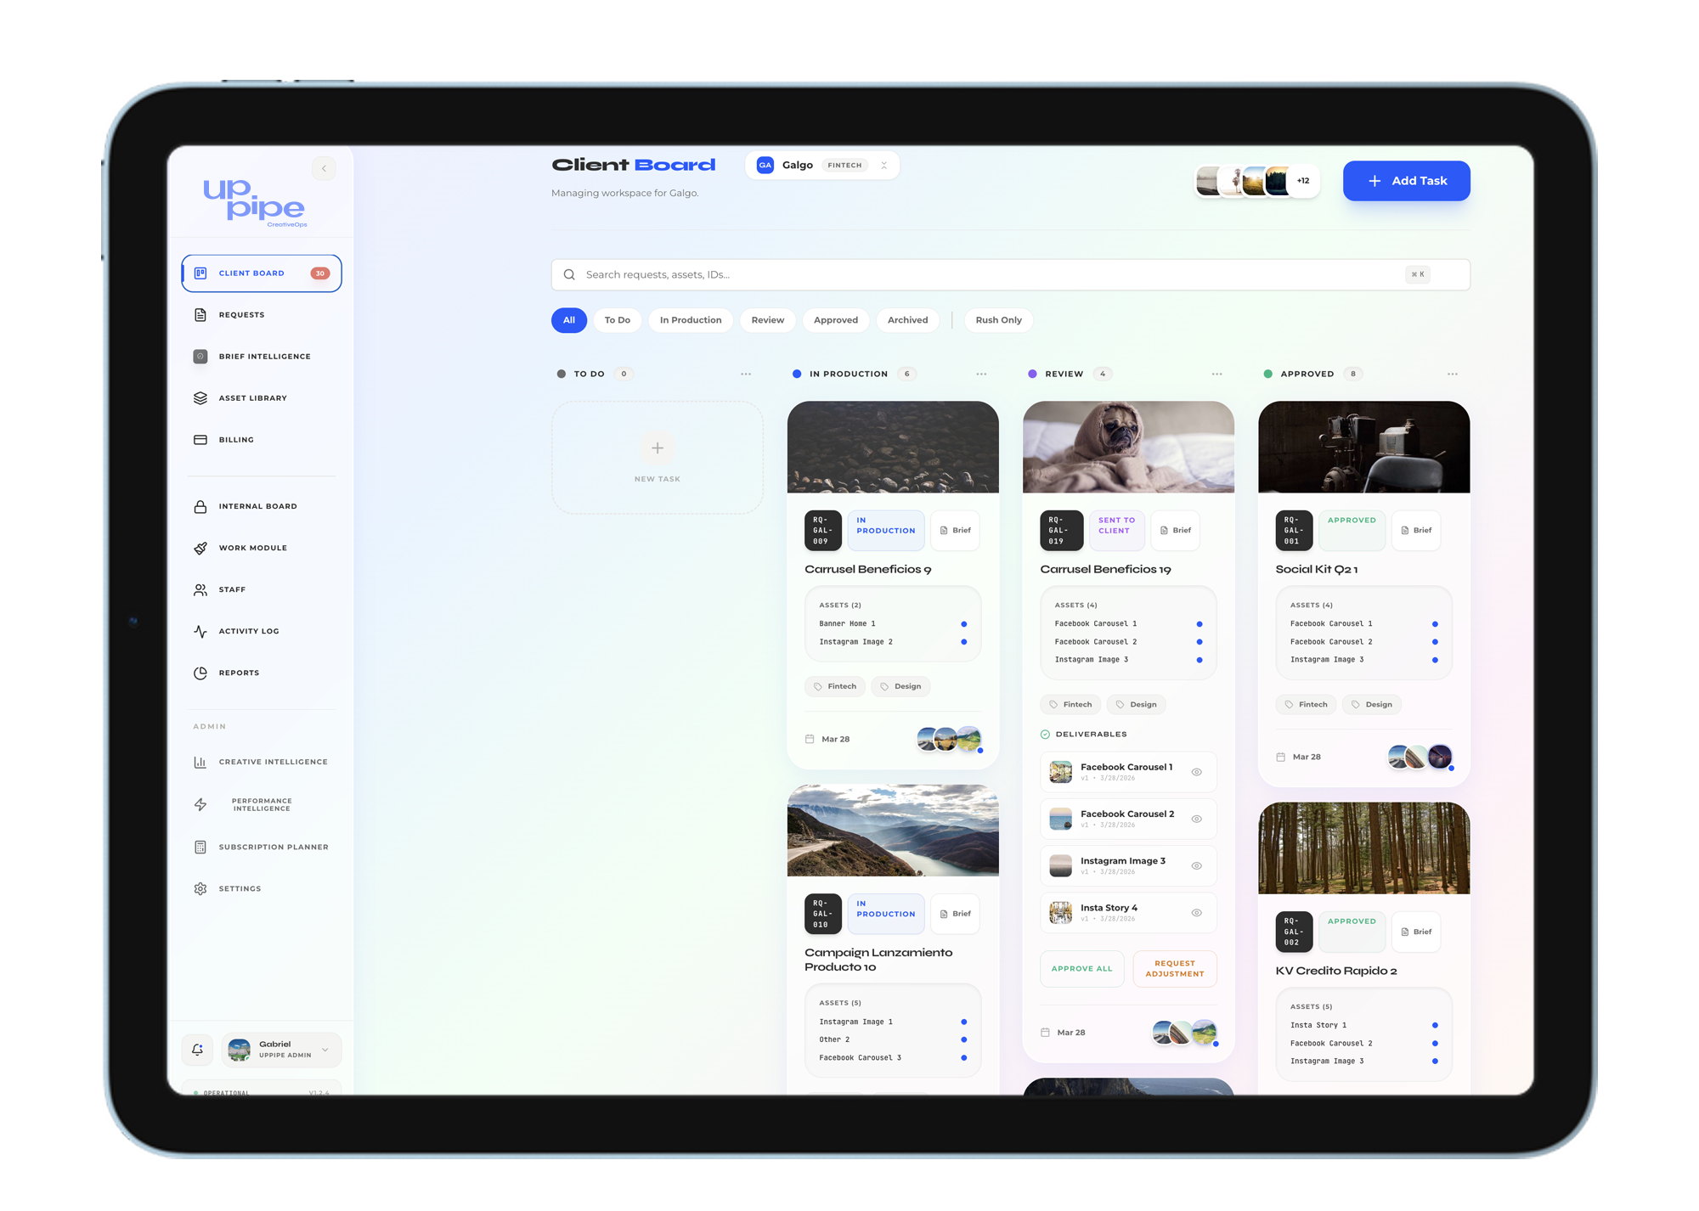1699x1211 pixels.
Task: Approve all deliverables on Carrusel Beneficios 19
Action: click(x=1081, y=968)
